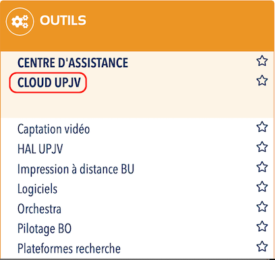Click the star beside Impression à distance BU
275x260 pixels.
tap(262, 167)
